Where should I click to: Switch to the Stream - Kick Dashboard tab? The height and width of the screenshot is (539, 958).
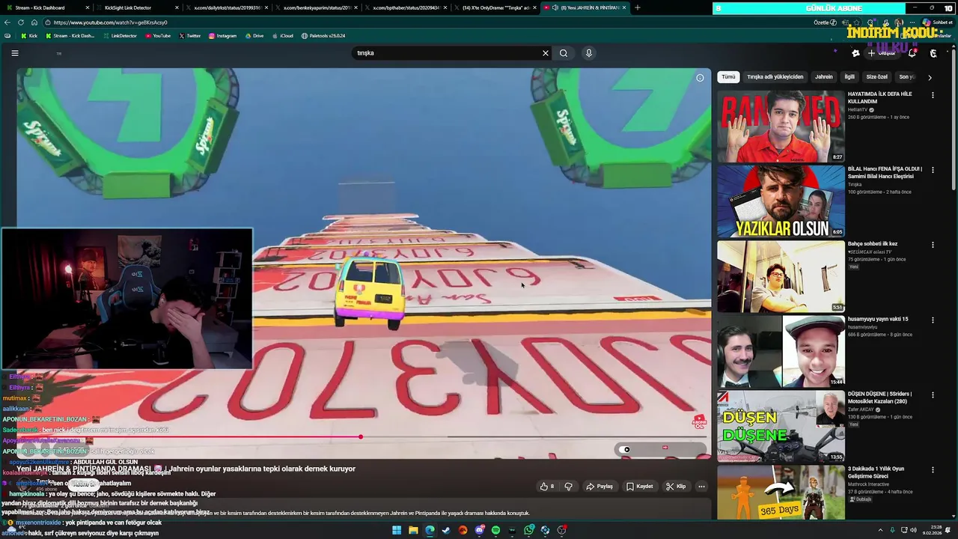46,7
